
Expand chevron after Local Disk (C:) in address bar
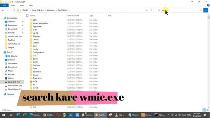[x=45, y=10]
